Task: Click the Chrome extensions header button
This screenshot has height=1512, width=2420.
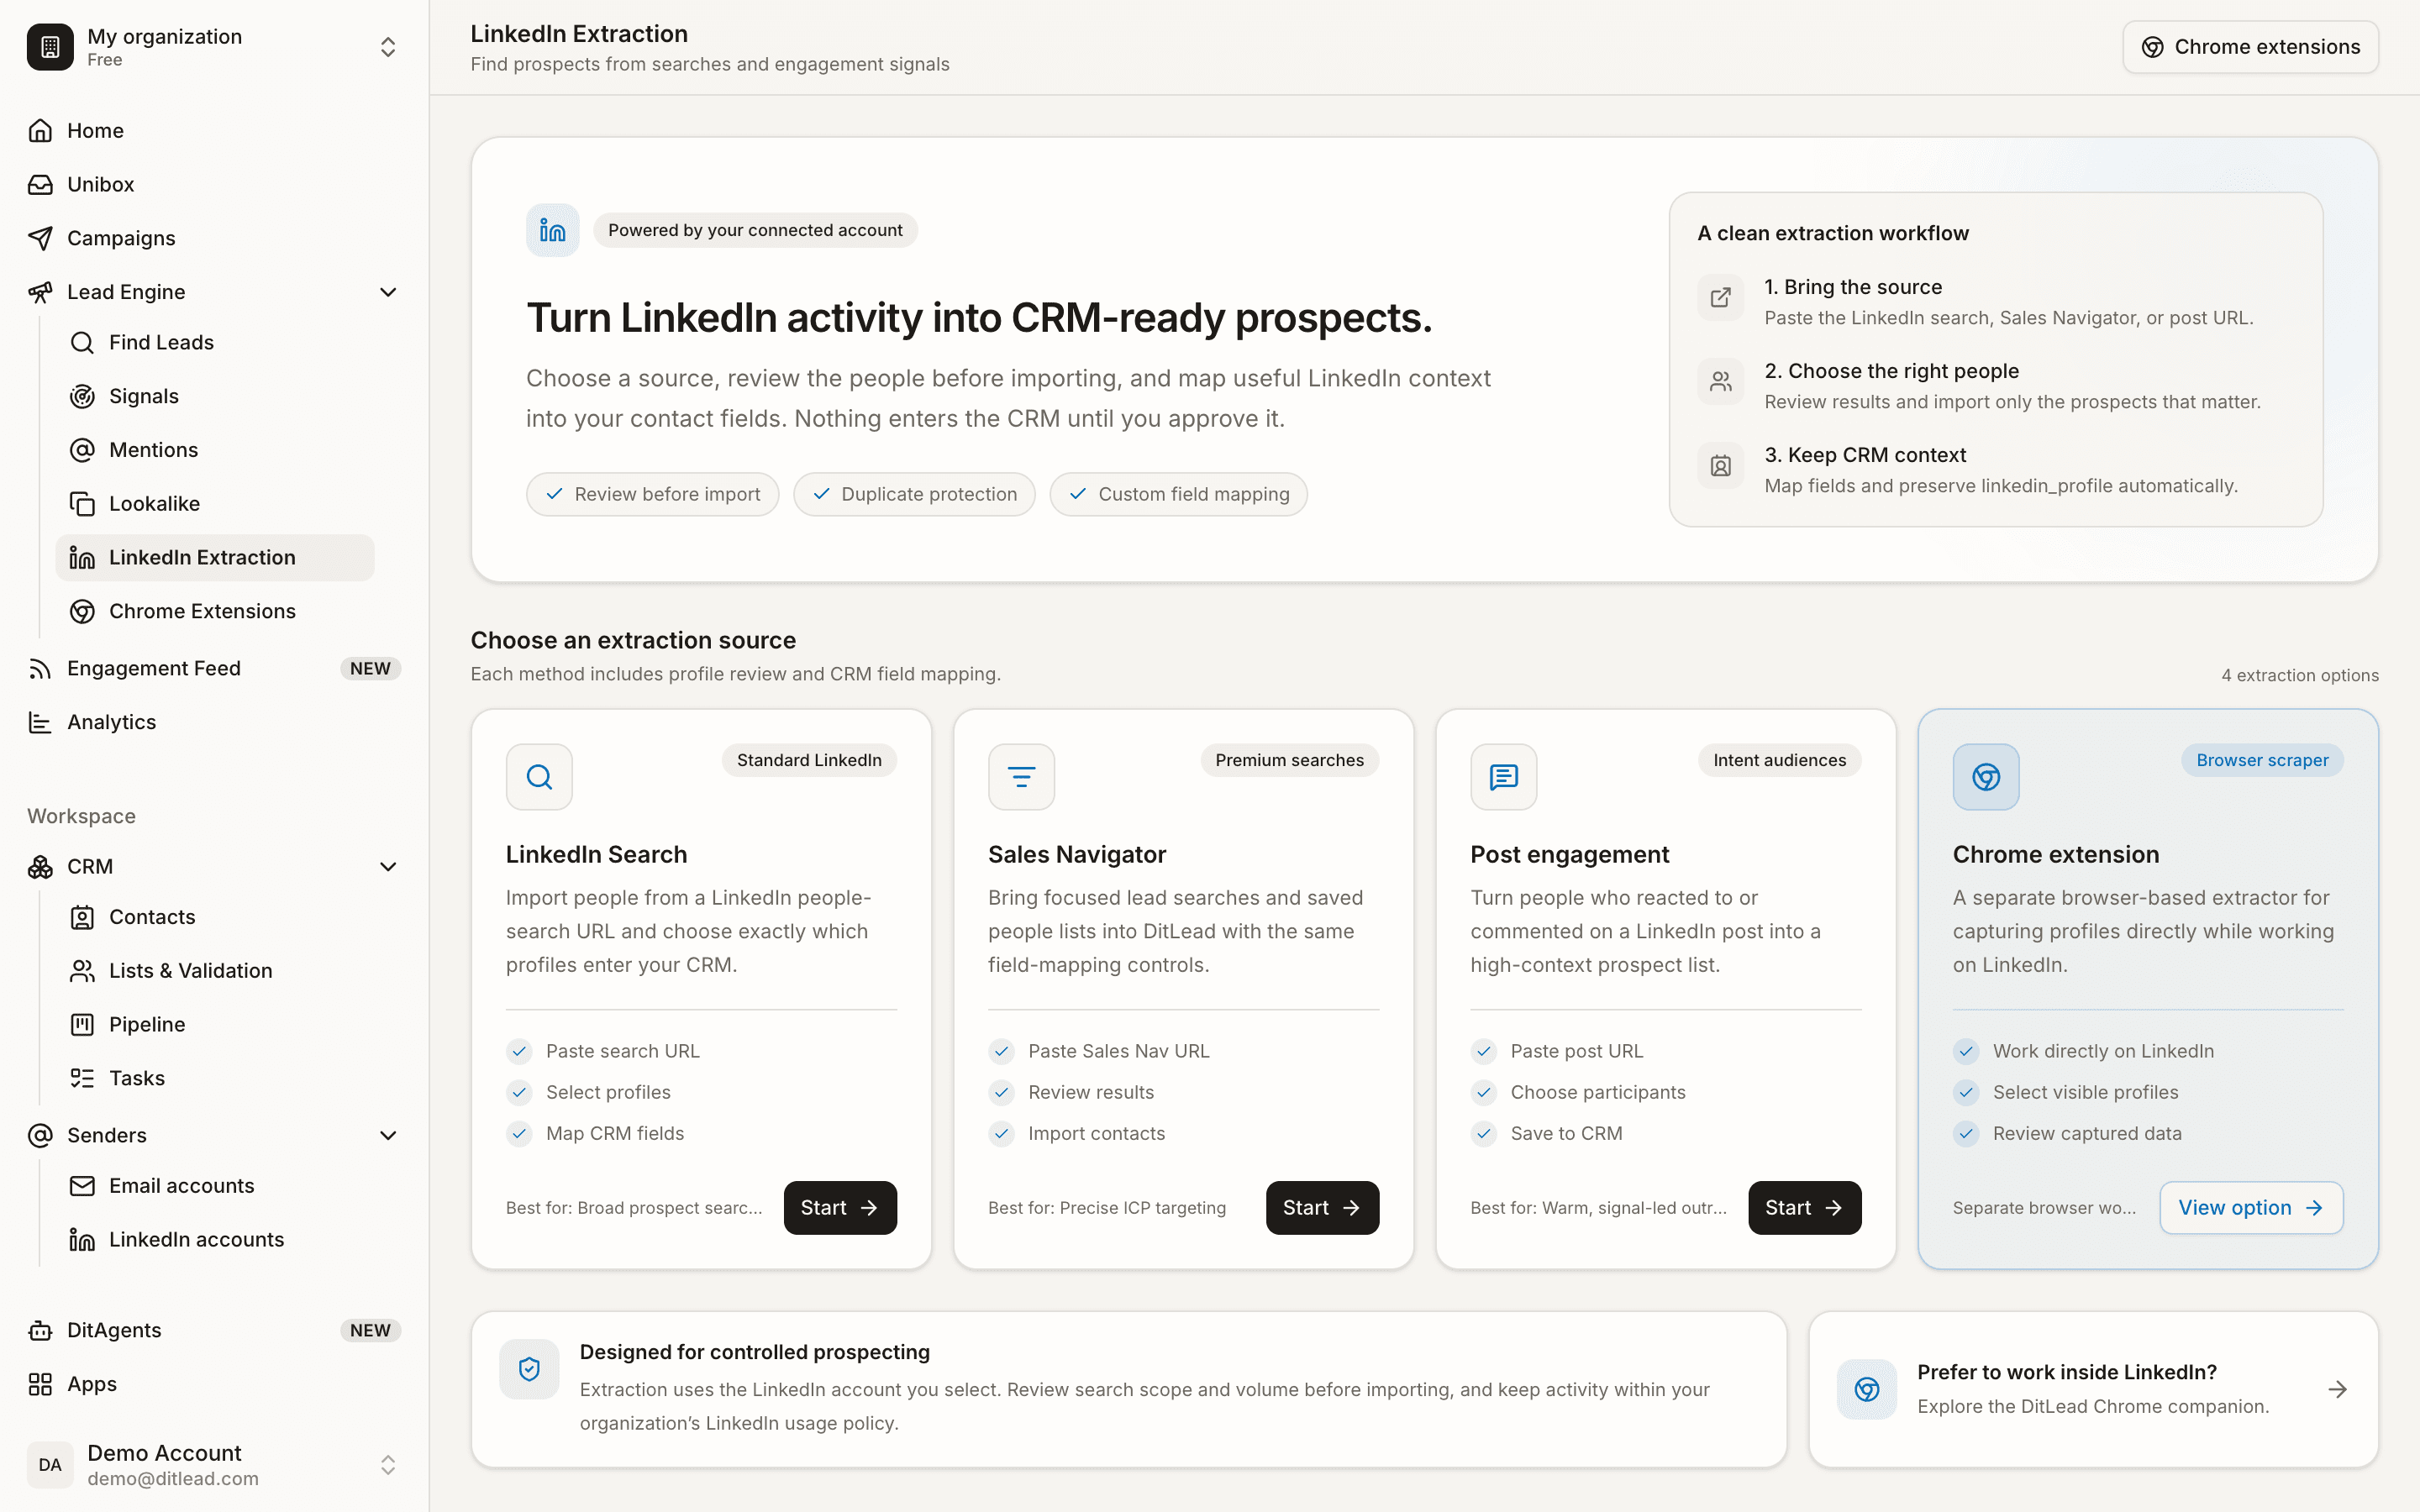Action: [x=2250, y=47]
